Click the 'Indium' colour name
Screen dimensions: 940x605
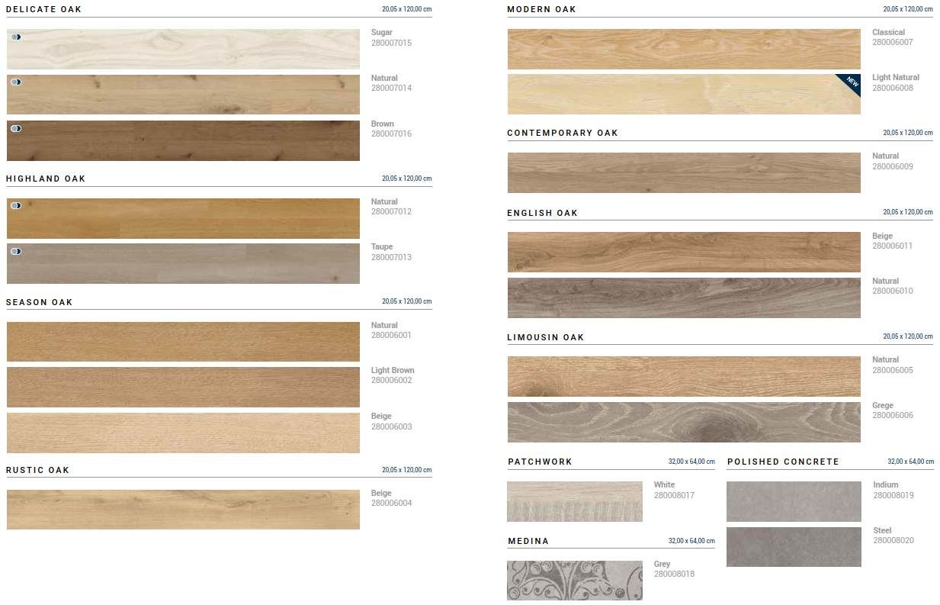886,484
